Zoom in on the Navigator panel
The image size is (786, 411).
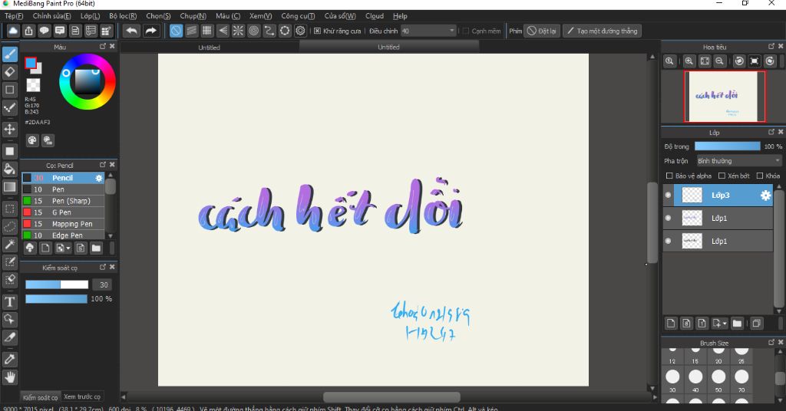pyautogui.click(x=689, y=61)
